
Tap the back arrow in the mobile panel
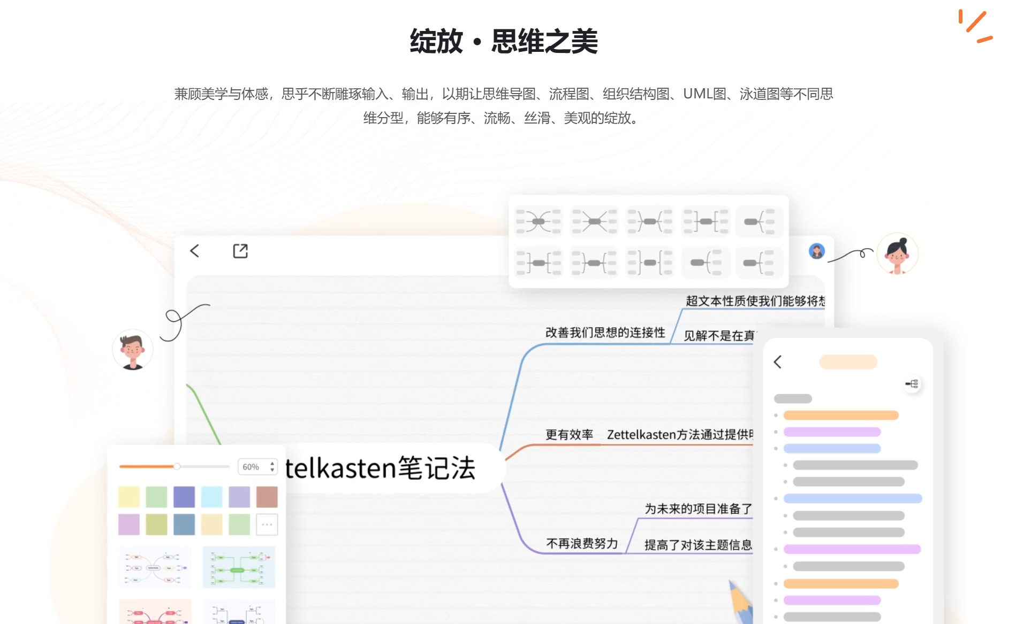(x=778, y=362)
